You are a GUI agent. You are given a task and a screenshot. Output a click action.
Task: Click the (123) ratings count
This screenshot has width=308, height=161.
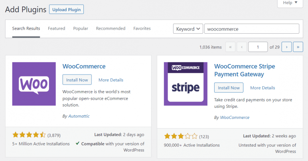[x=204, y=137]
